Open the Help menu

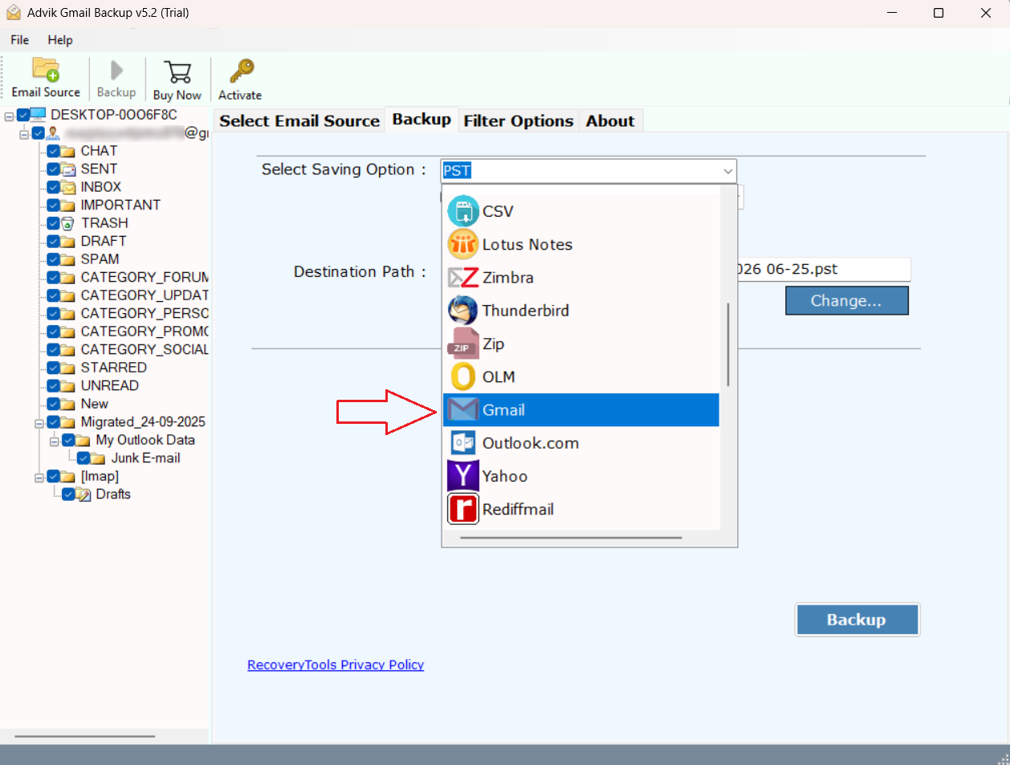(x=60, y=40)
